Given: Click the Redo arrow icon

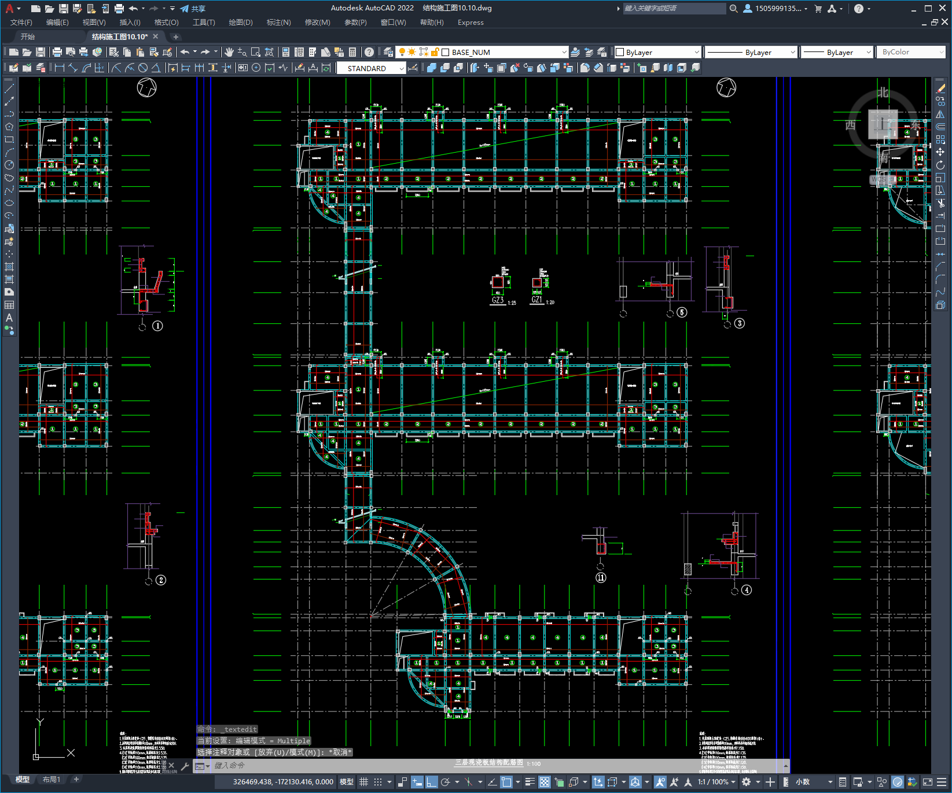Looking at the screenshot, I should pyautogui.click(x=205, y=52).
